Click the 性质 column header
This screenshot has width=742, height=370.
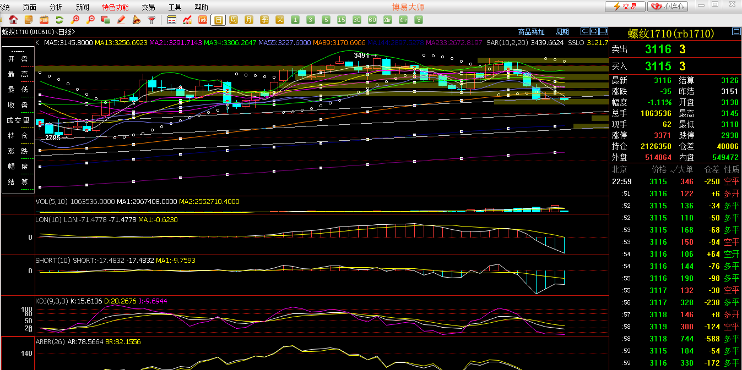tap(732, 169)
